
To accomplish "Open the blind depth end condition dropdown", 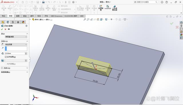I will click(x=16, y=45).
